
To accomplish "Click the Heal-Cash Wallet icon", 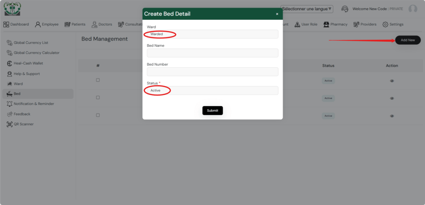I will pyautogui.click(x=9, y=63).
